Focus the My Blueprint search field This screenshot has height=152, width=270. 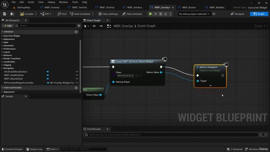(x=46, y=26)
